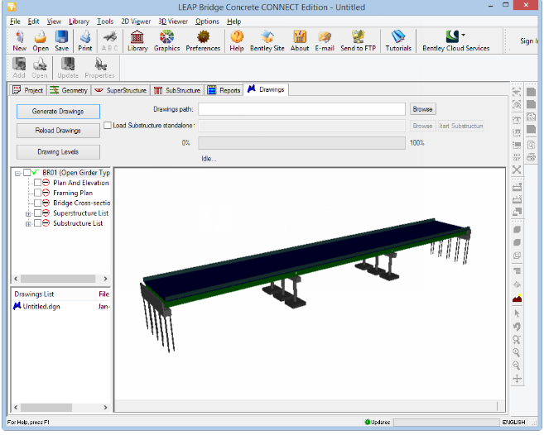The height and width of the screenshot is (435, 544).
Task: Click the Update toolbar icon
Action: point(68,68)
